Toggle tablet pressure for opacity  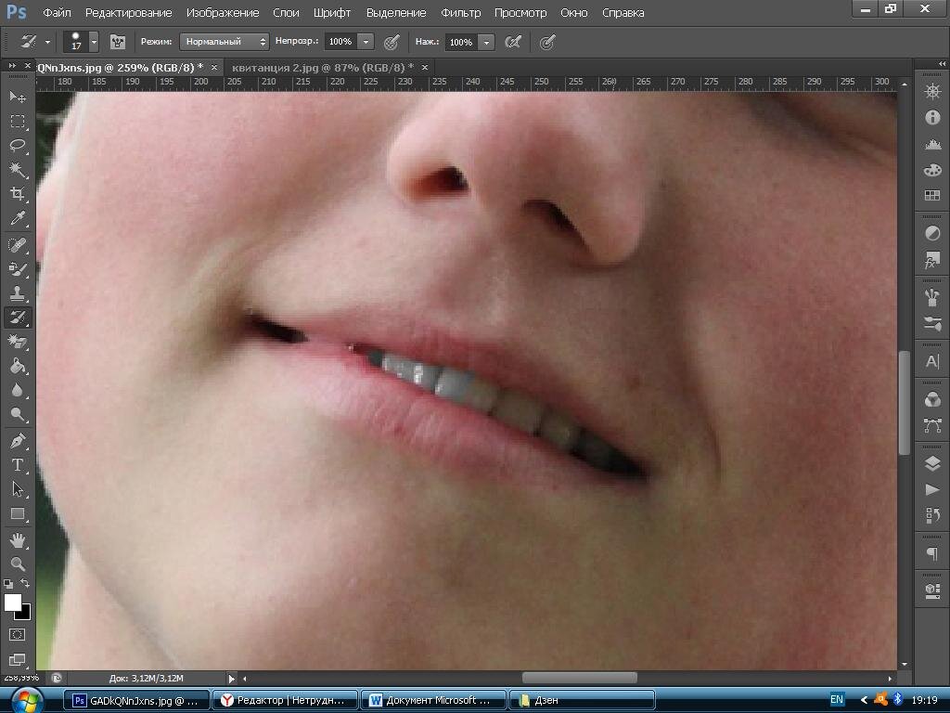pyautogui.click(x=392, y=42)
